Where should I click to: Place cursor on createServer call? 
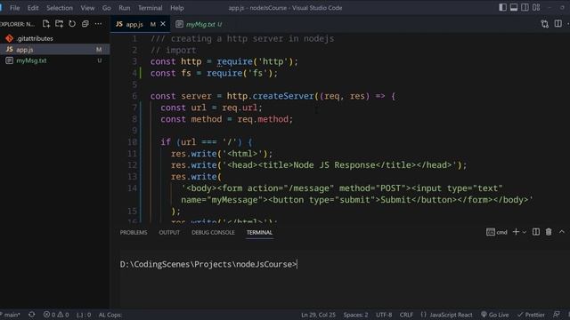[283, 96]
